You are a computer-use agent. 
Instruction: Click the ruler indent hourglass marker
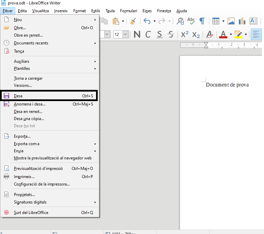tap(206, 45)
